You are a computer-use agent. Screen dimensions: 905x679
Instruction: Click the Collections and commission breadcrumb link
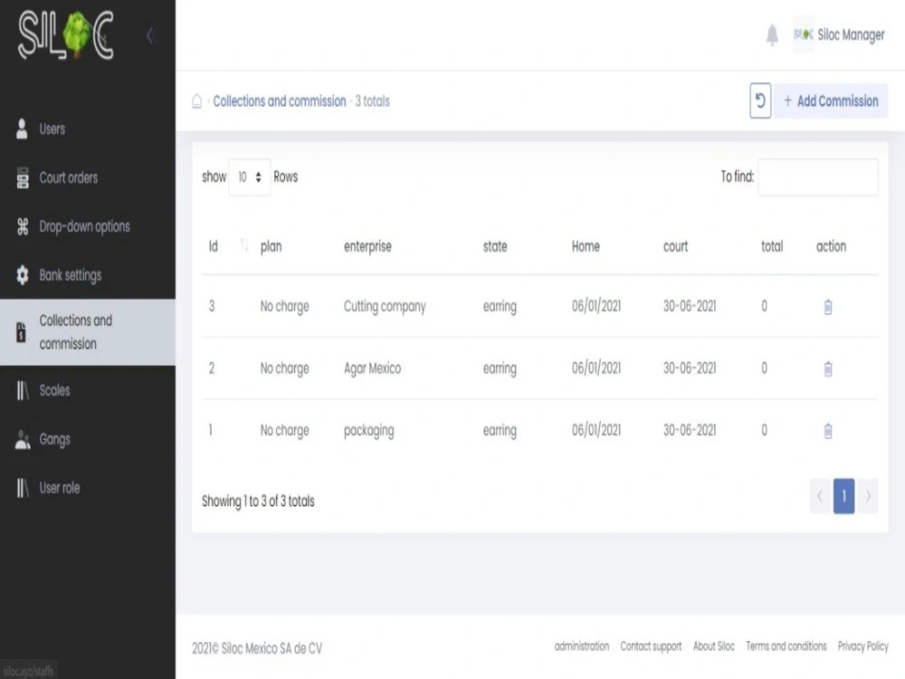pos(280,101)
